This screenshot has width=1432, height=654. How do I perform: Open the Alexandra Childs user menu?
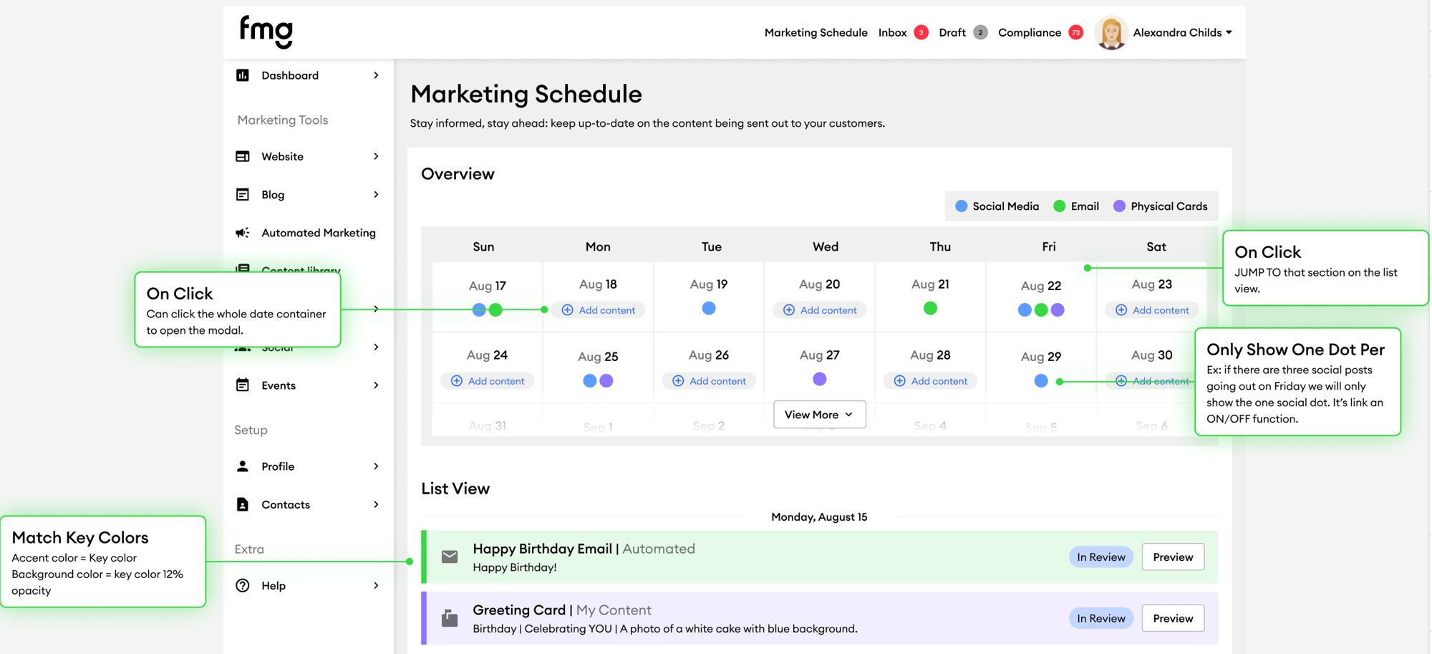pos(1181,33)
